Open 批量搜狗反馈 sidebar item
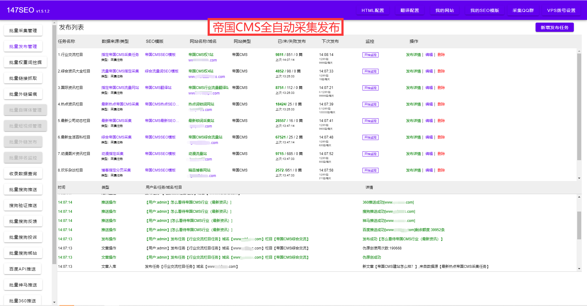Screen dimensions: 587x306 [23, 221]
